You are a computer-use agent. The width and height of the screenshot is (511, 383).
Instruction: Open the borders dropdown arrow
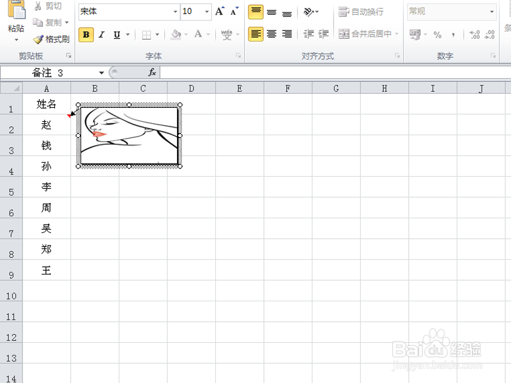157,34
